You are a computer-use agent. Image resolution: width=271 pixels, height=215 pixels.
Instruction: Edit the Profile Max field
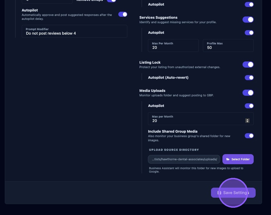coord(228,46)
